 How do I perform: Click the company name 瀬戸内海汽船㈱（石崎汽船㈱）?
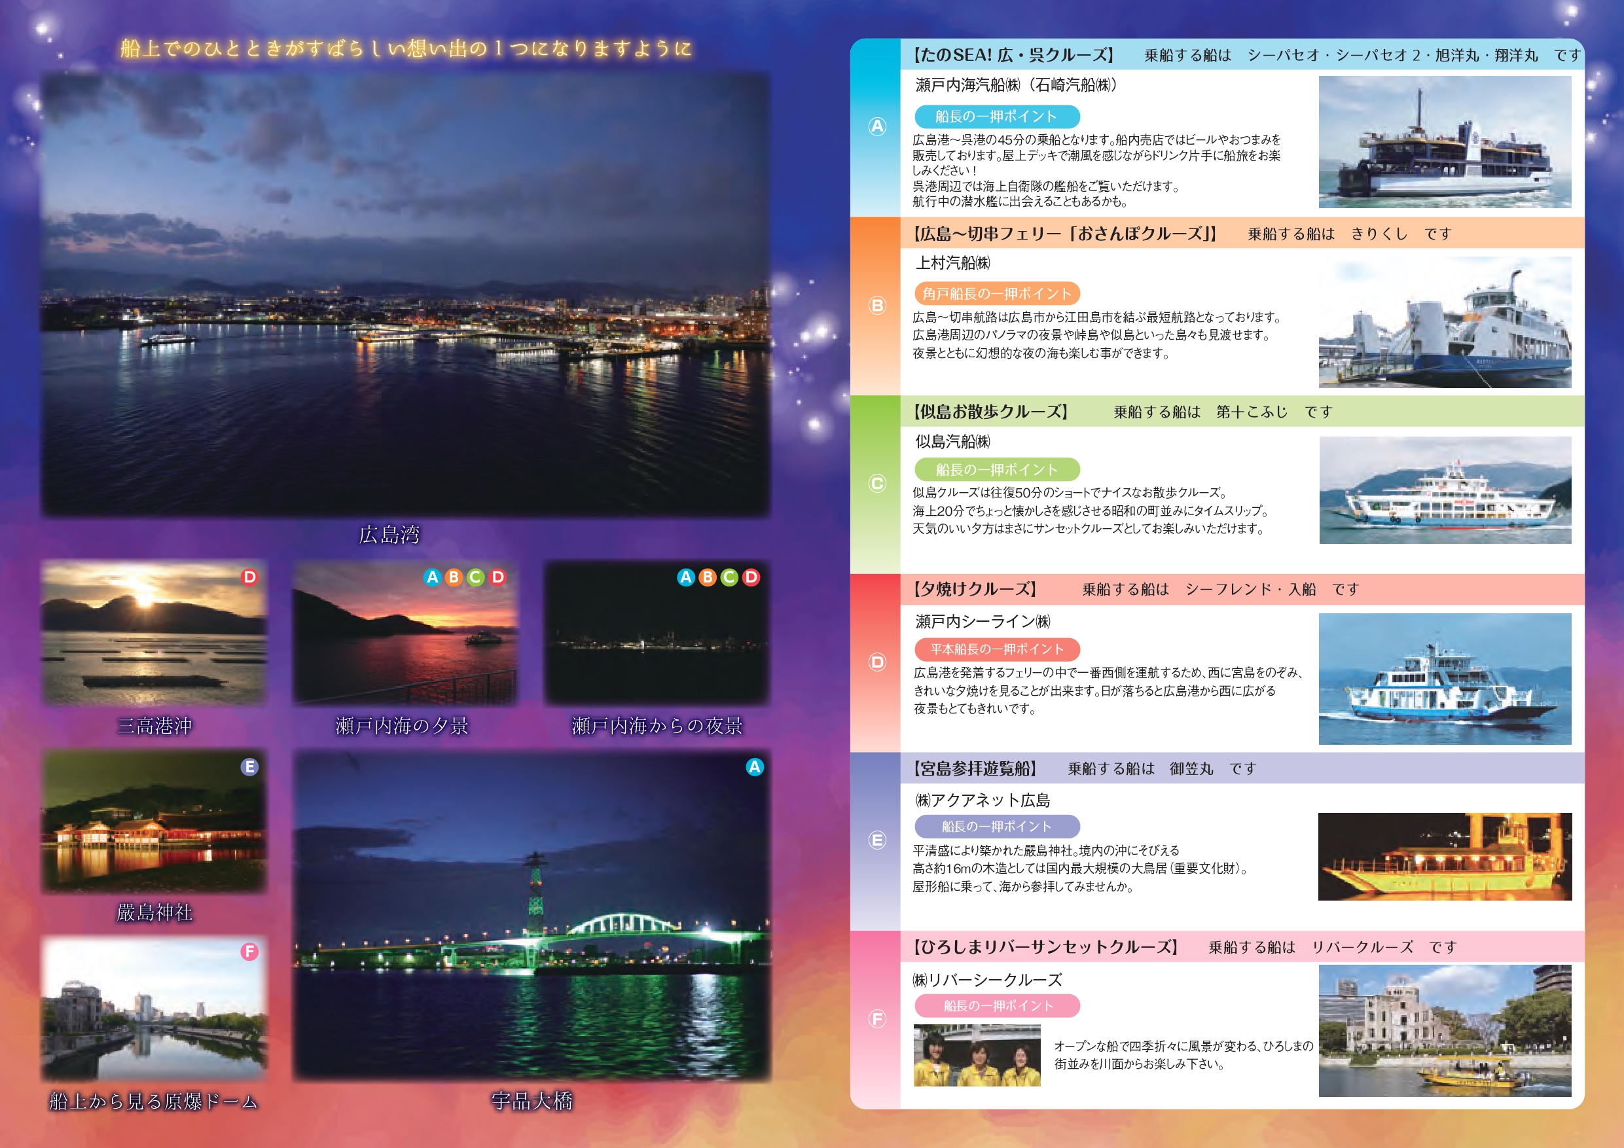coord(1017,85)
